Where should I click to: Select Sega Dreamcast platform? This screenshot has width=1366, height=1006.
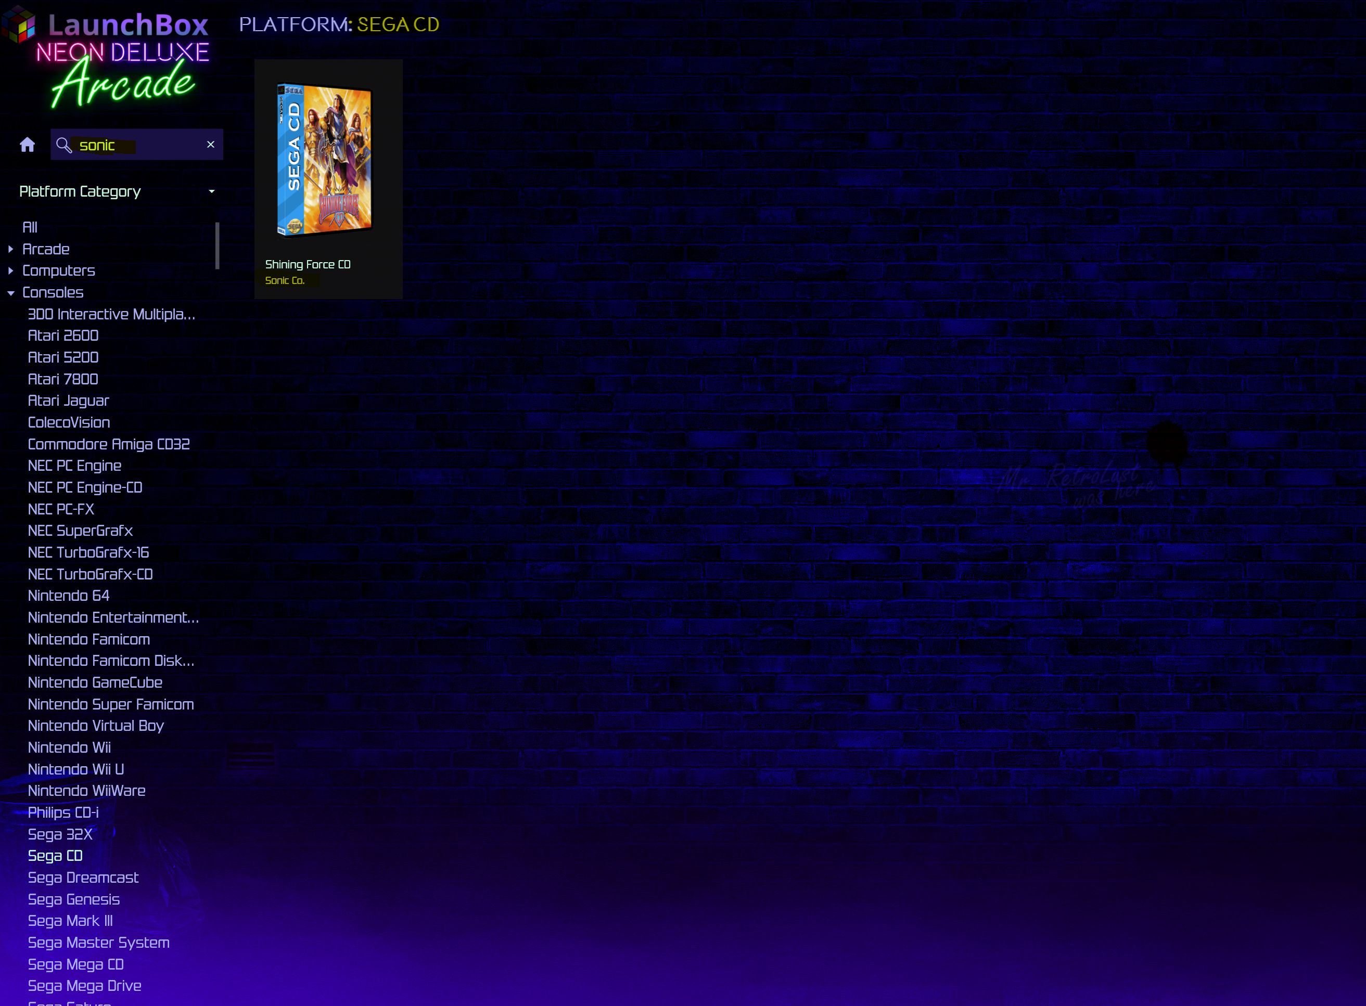(x=83, y=879)
